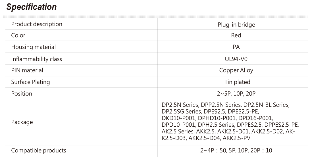The width and height of the screenshot is (312, 159).
Task: Click the line starting DKD10-P001
Action: click(x=217, y=118)
